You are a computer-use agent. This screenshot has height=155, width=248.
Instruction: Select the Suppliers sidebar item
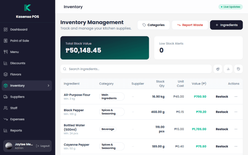pos(27,97)
